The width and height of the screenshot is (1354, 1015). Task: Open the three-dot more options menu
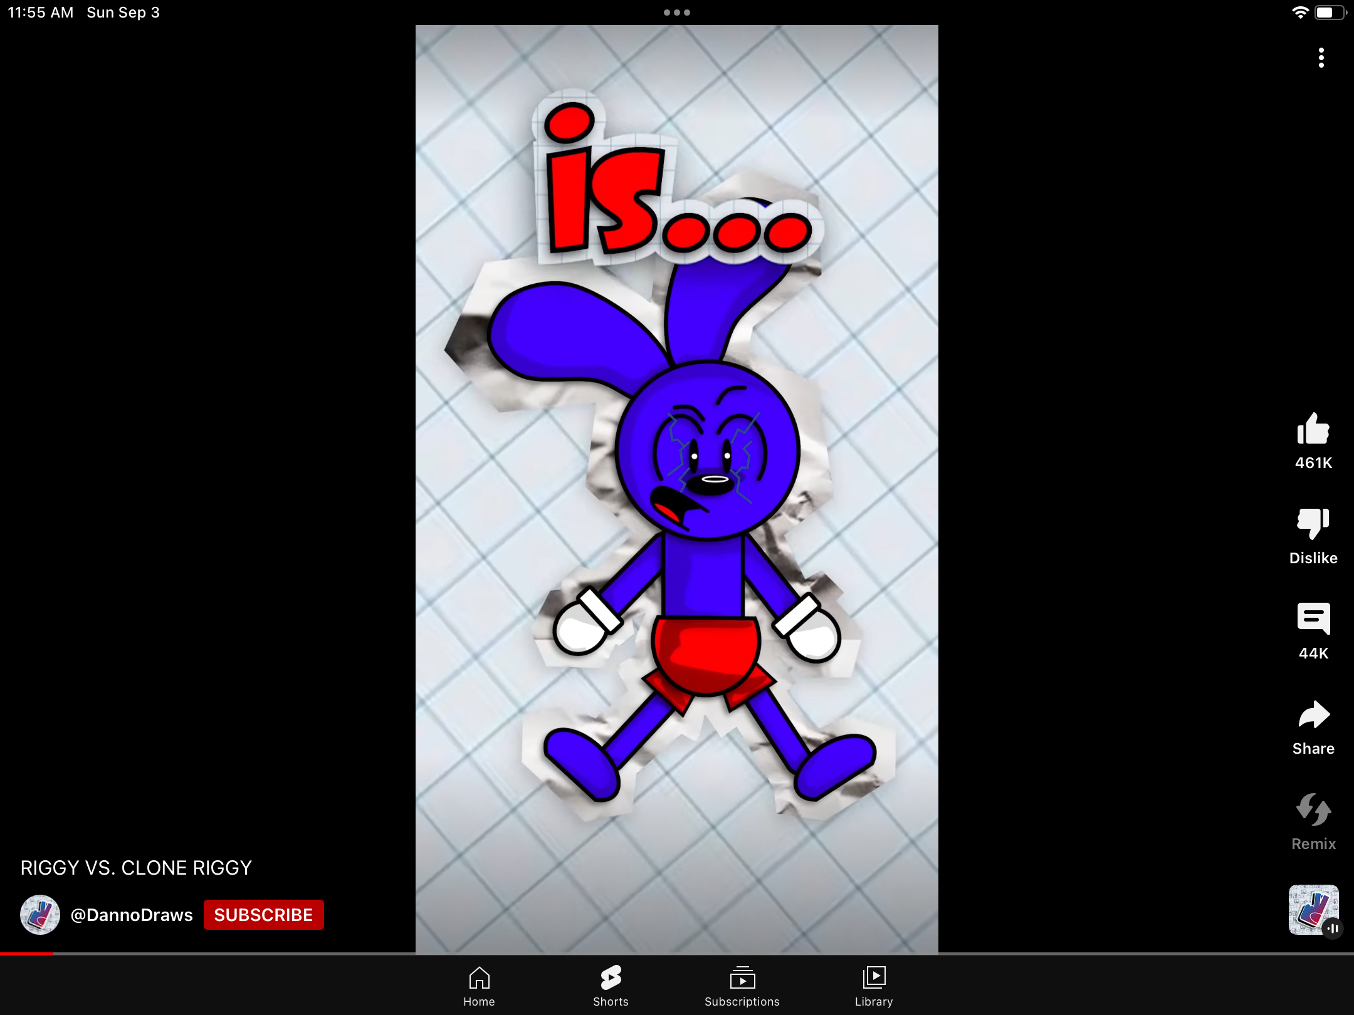pyautogui.click(x=1321, y=58)
